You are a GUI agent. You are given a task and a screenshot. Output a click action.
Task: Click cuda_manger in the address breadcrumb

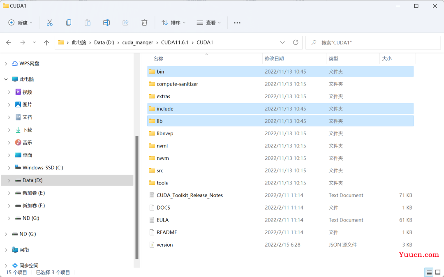137,42
